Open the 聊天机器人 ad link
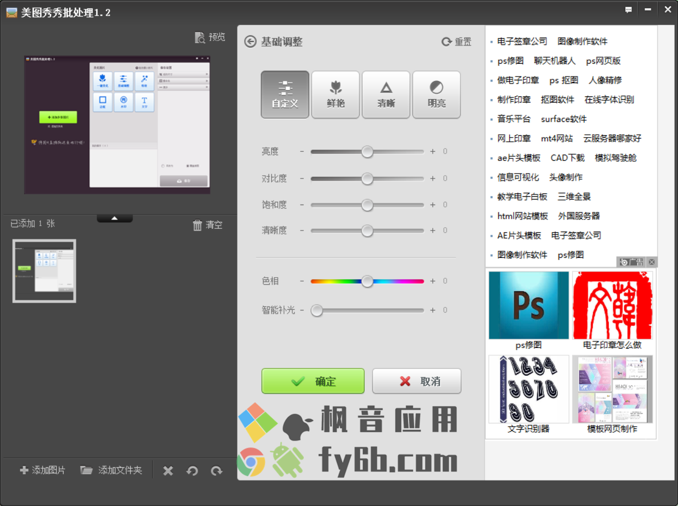 555,61
